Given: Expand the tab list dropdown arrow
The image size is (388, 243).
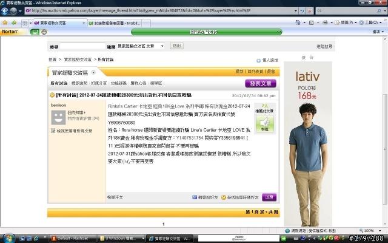Looking at the screenshot, I should [x=31, y=23].
